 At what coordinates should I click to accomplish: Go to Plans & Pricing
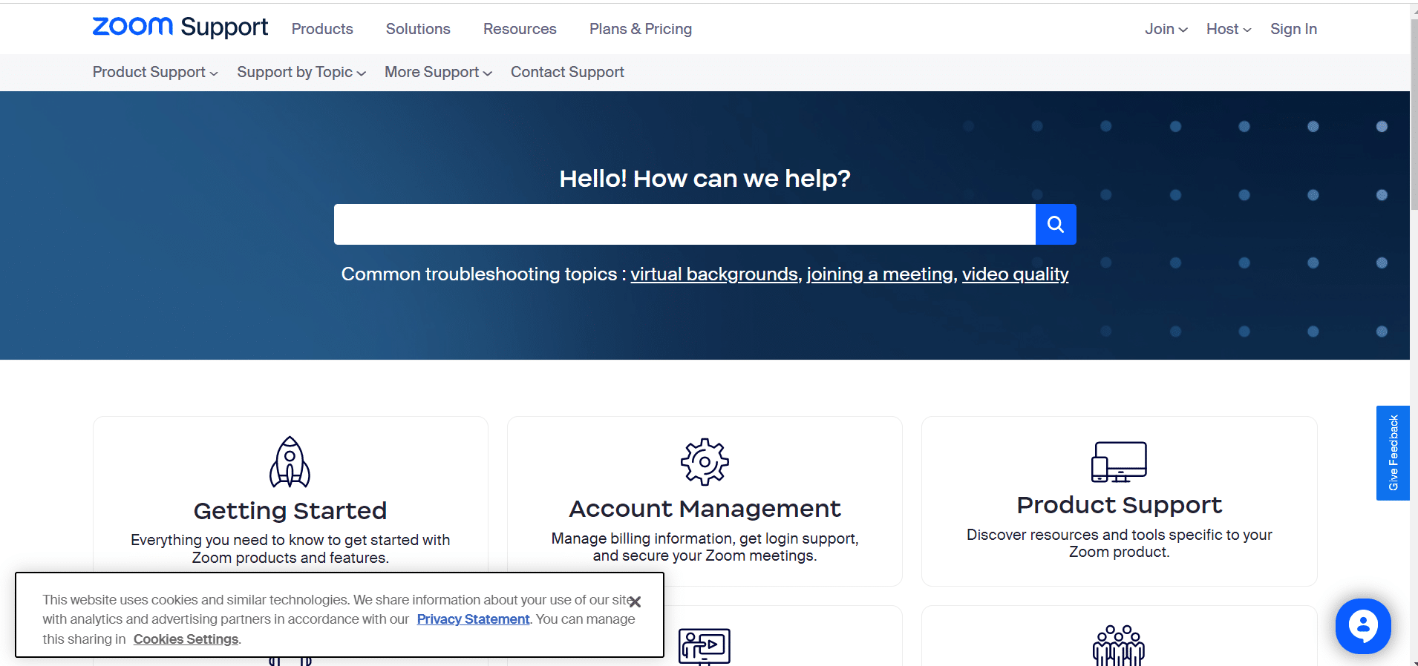click(641, 29)
